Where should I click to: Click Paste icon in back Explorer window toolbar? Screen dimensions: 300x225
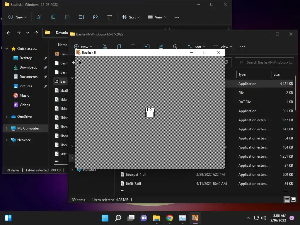point(67,17)
